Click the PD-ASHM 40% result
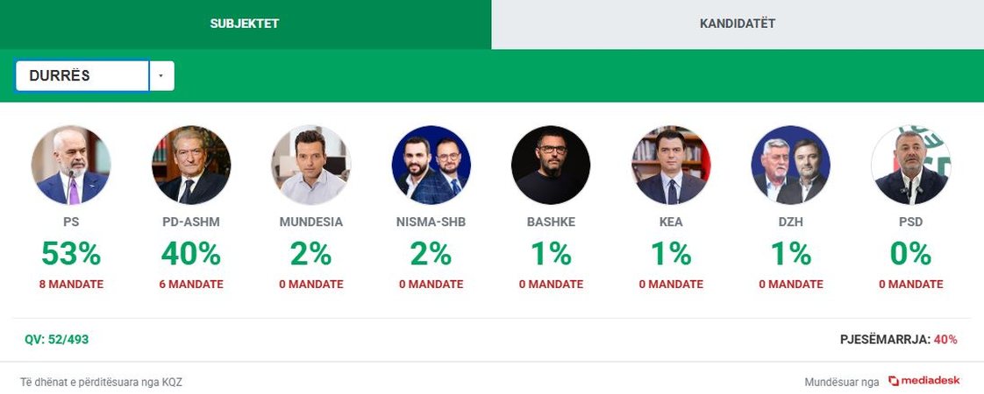Screen dimensions: 984x394 click(191, 254)
